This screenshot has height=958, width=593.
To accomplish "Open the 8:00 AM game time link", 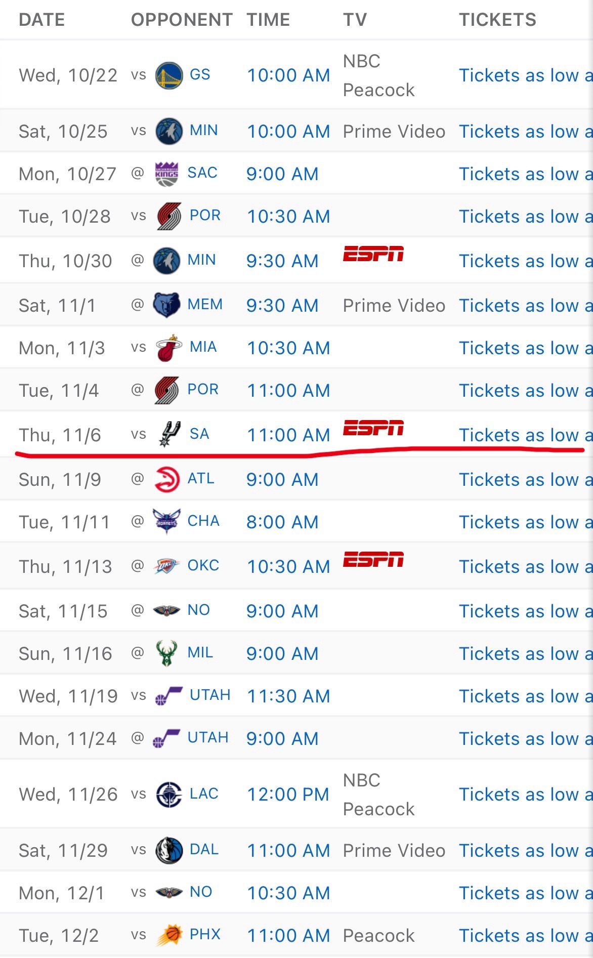I will click(282, 522).
